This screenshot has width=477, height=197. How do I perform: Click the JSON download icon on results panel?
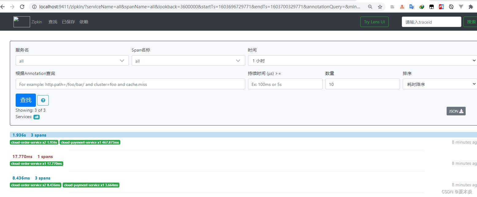tap(456, 111)
